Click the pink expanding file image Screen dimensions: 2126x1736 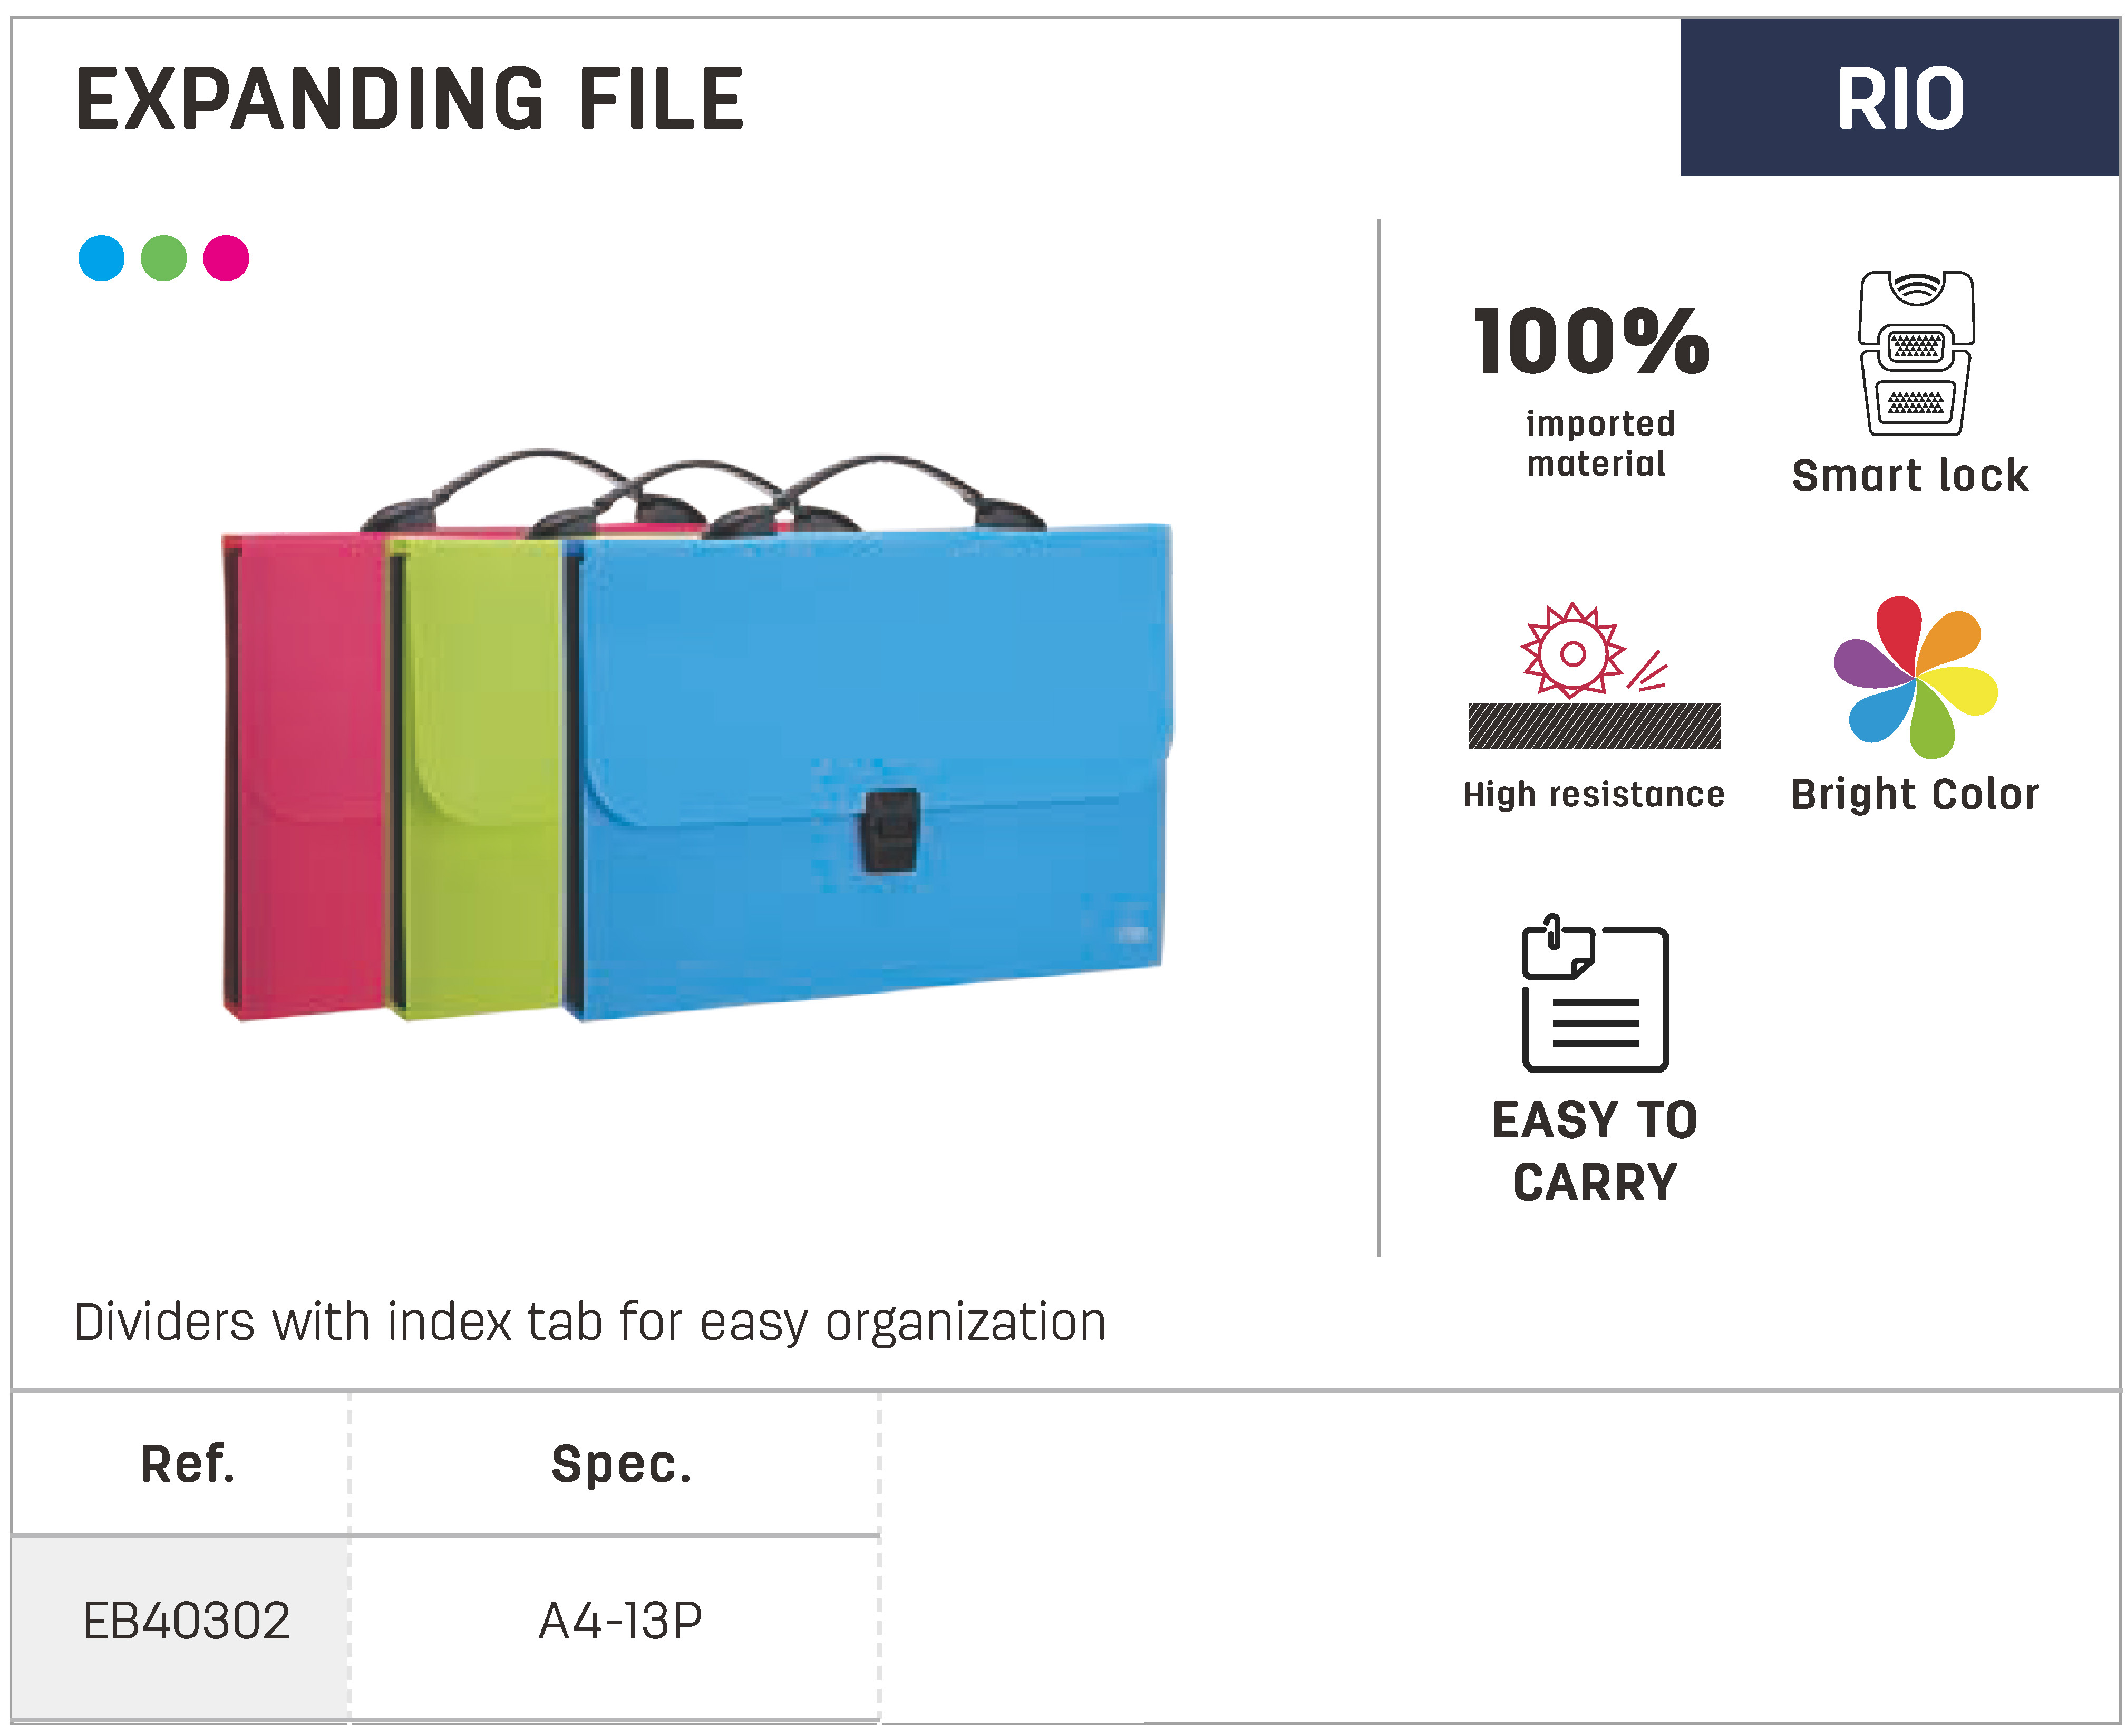tap(305, 775)
